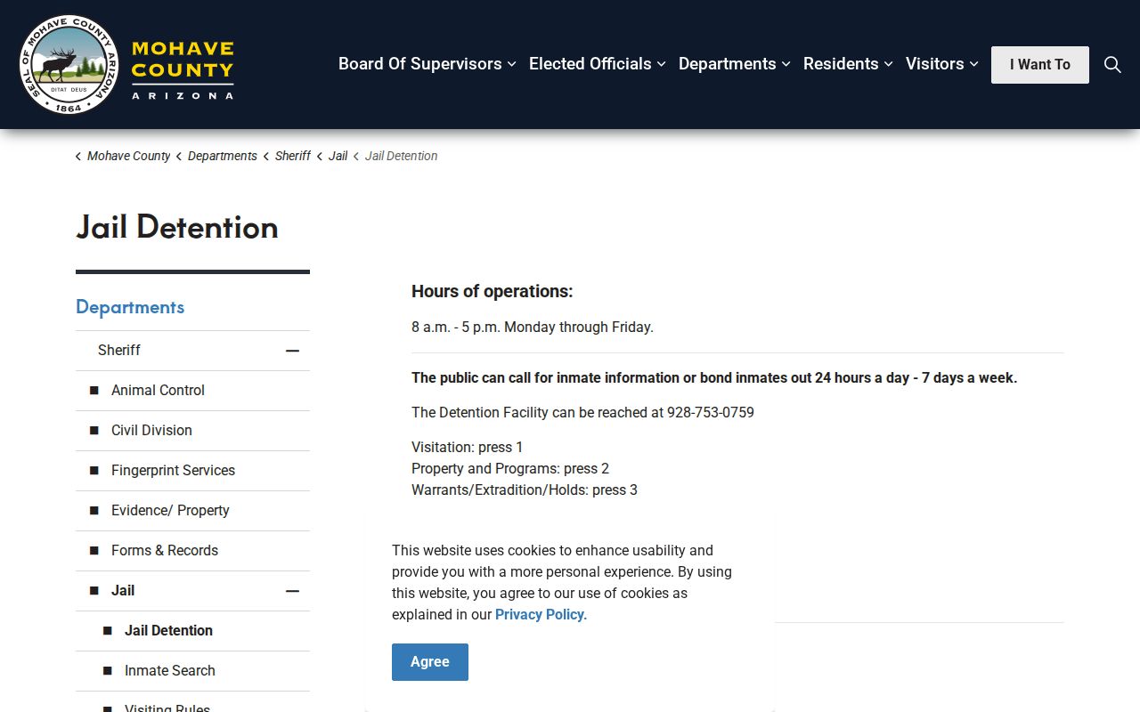Viewport: 1140px width, 712px height.
Task: Expand the Board Of Supervisors menu
Action: pyautogui.click(x=427, y=64)
